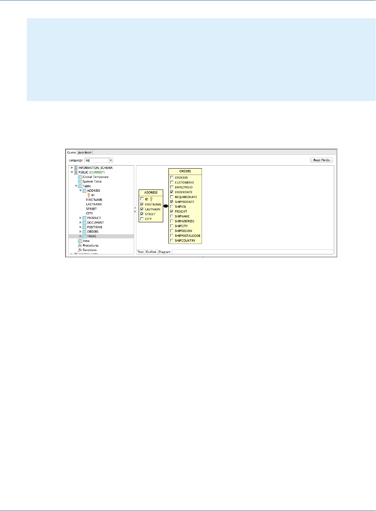Expand the INFORMATION_SCHEMA node

pos(72,168)
